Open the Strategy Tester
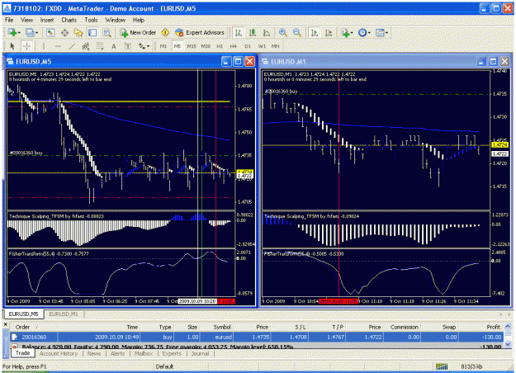Viewport: 516px width, 373px height. pyautogui.click(x=107, y=32)
